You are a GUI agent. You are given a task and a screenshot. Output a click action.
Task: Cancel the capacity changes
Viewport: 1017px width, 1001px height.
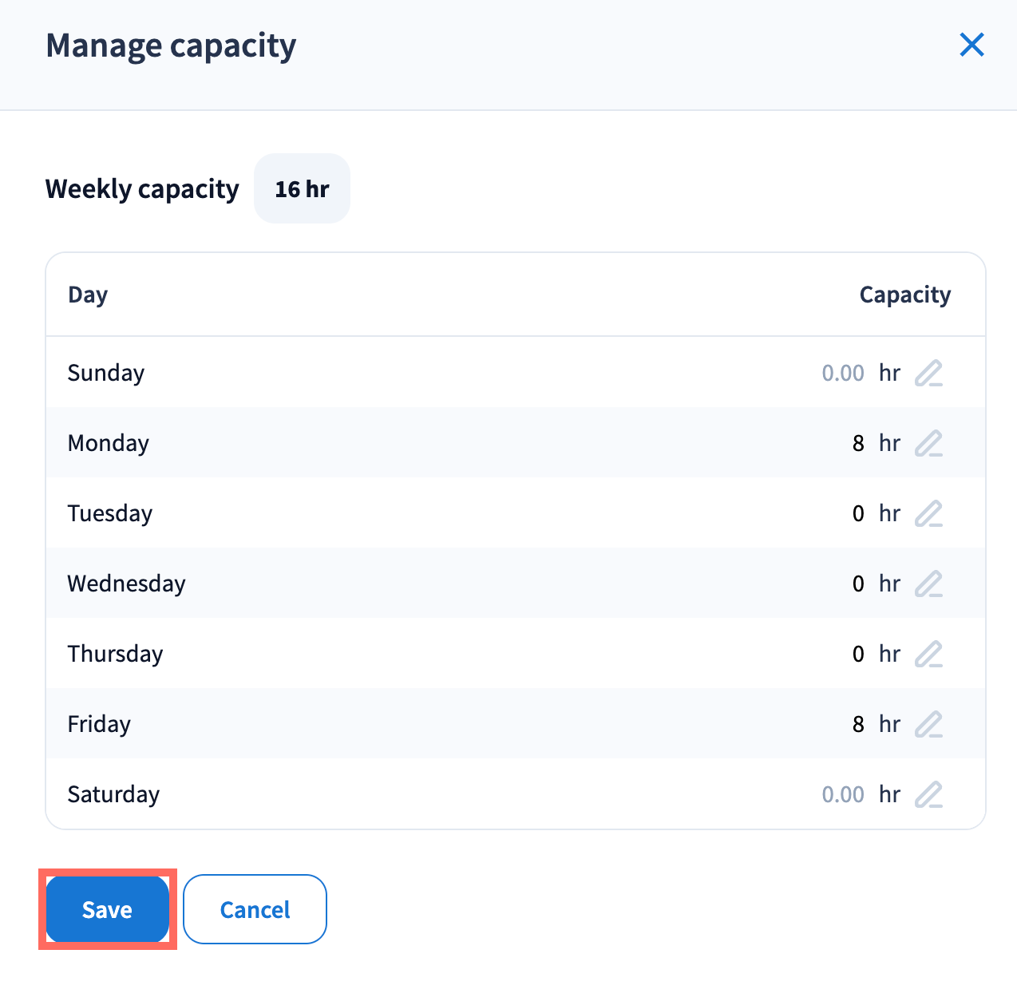(255, 909)
